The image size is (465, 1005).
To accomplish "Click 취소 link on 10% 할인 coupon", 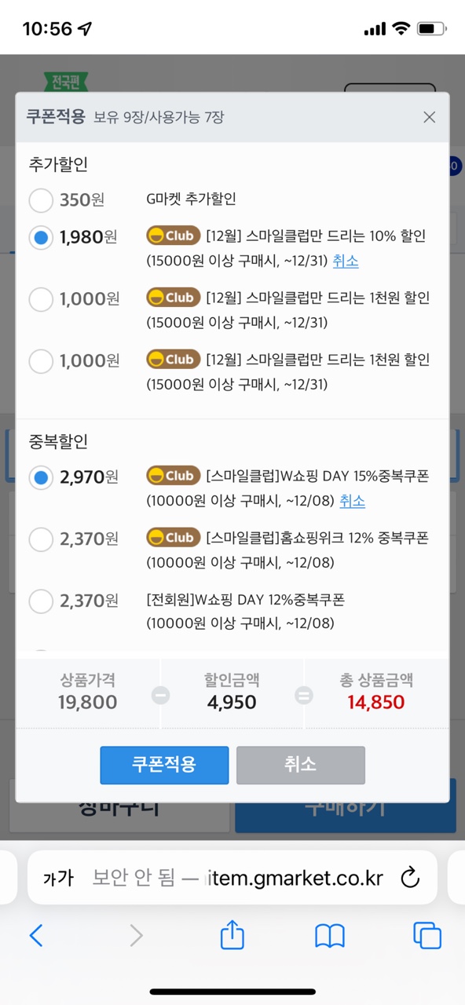I will tap(346, 261).
